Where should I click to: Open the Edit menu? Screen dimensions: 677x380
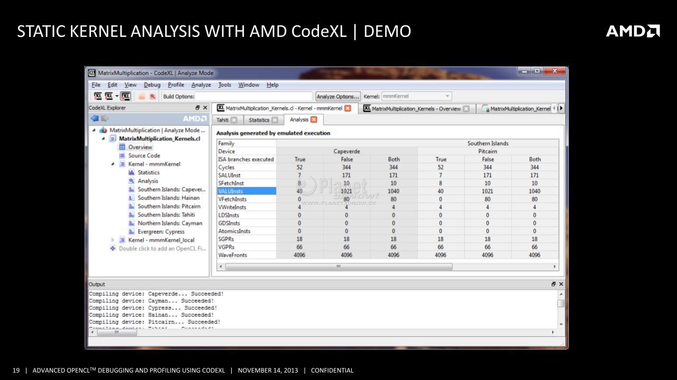pyautogui.click(x=113, y=85)
